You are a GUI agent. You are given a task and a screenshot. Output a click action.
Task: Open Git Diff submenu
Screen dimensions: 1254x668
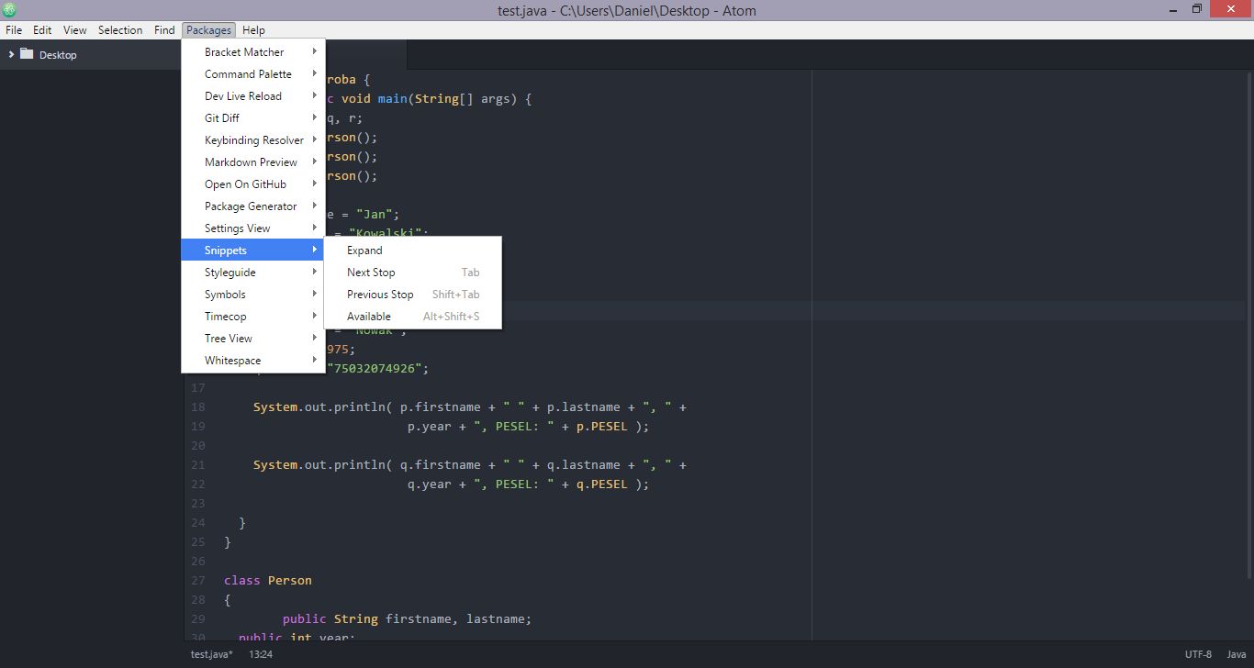click(253, 118)
